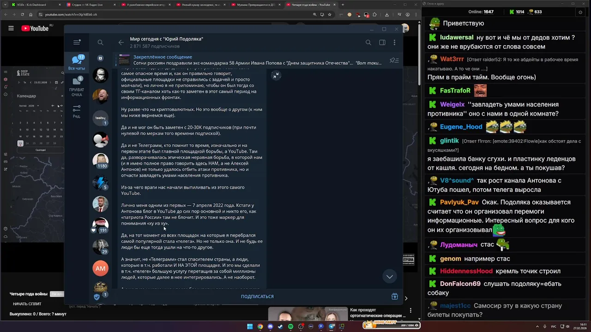Image resolution: width=591 pixels, height=332 pixels.
Task: Open Telegram from the taskbar
Action: click(331, 326)
